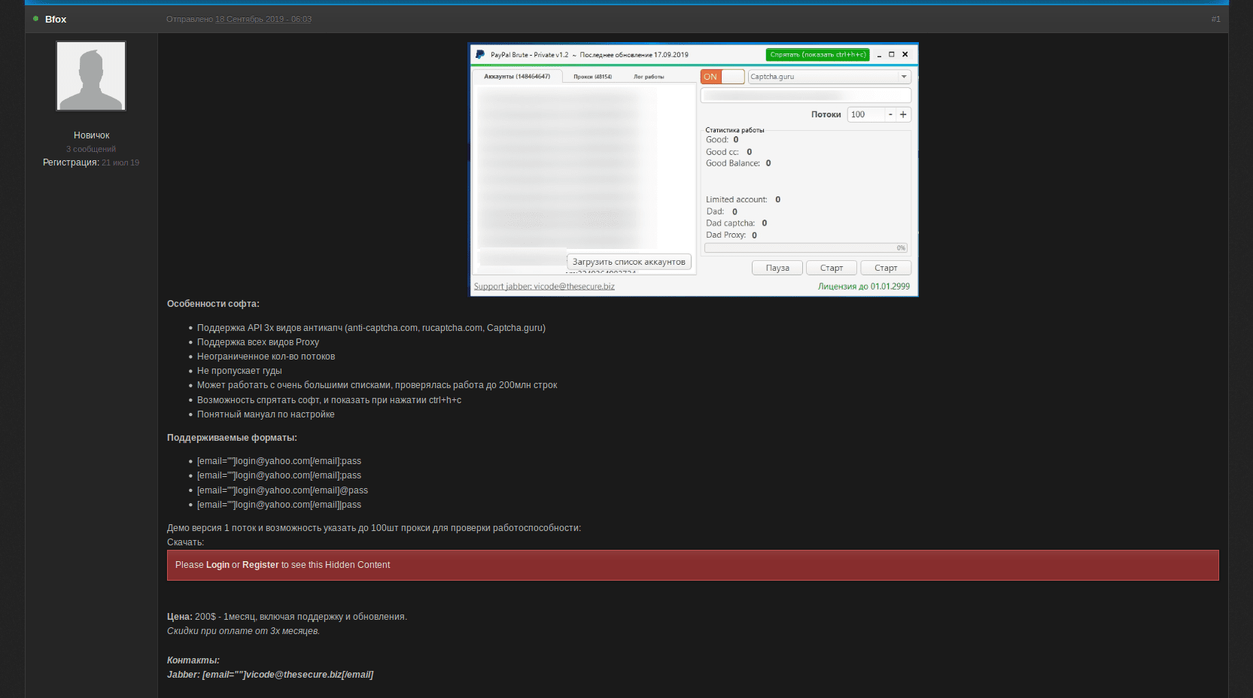Click the 0% progress bar
Image resolution: width=1253 pixels, height=698 pixels.
coord(806,248)
